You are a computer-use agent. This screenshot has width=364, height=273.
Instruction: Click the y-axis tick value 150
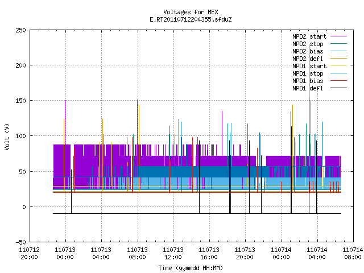tap(20, 101)
